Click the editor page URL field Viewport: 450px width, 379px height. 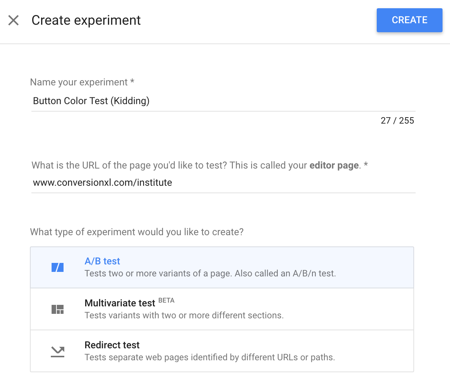pyautogui.click(x=223, y=183)
